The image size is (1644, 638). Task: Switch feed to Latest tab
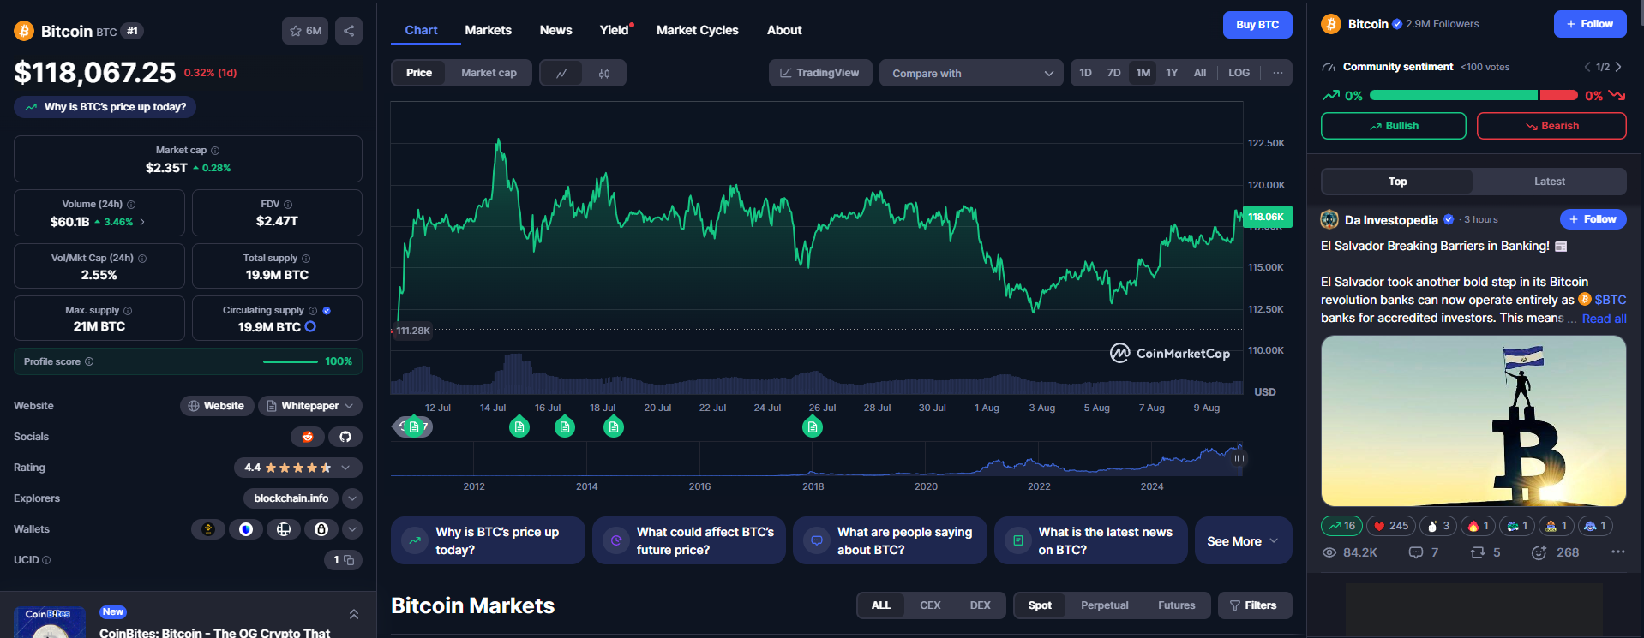pos(1549,182)
